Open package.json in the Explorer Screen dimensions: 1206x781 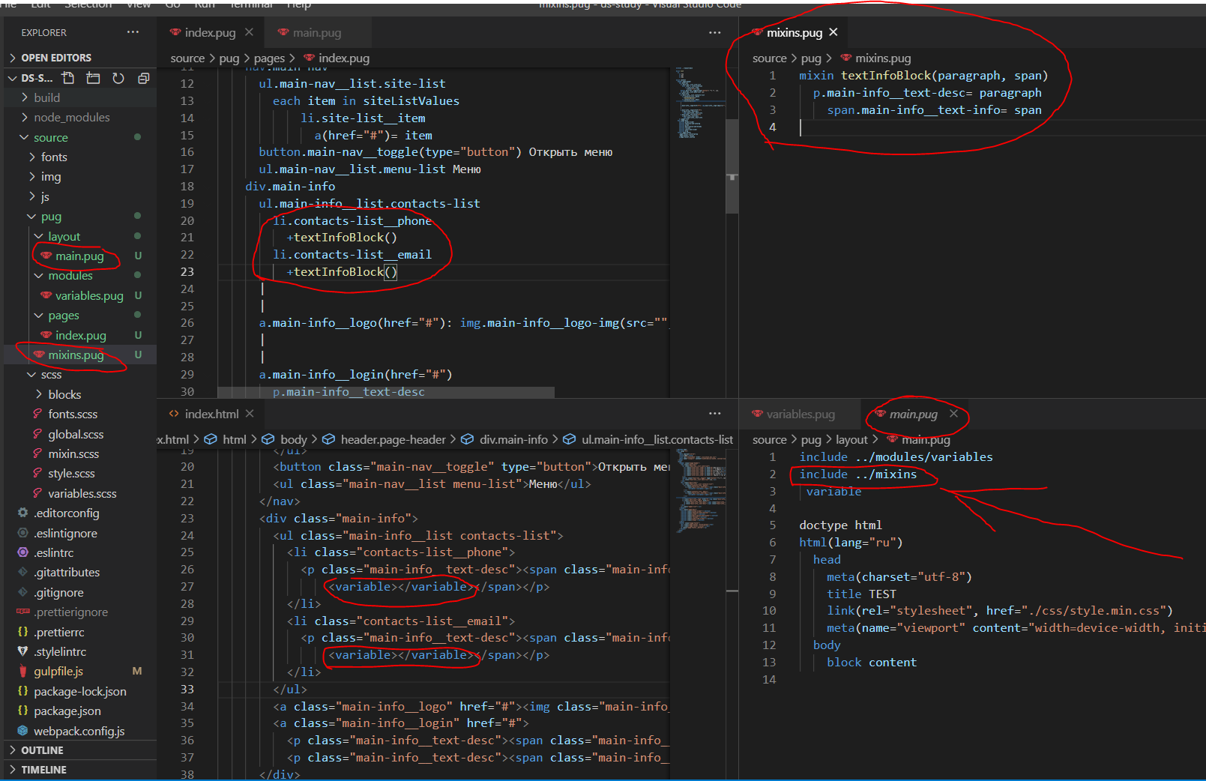(67, 711)
